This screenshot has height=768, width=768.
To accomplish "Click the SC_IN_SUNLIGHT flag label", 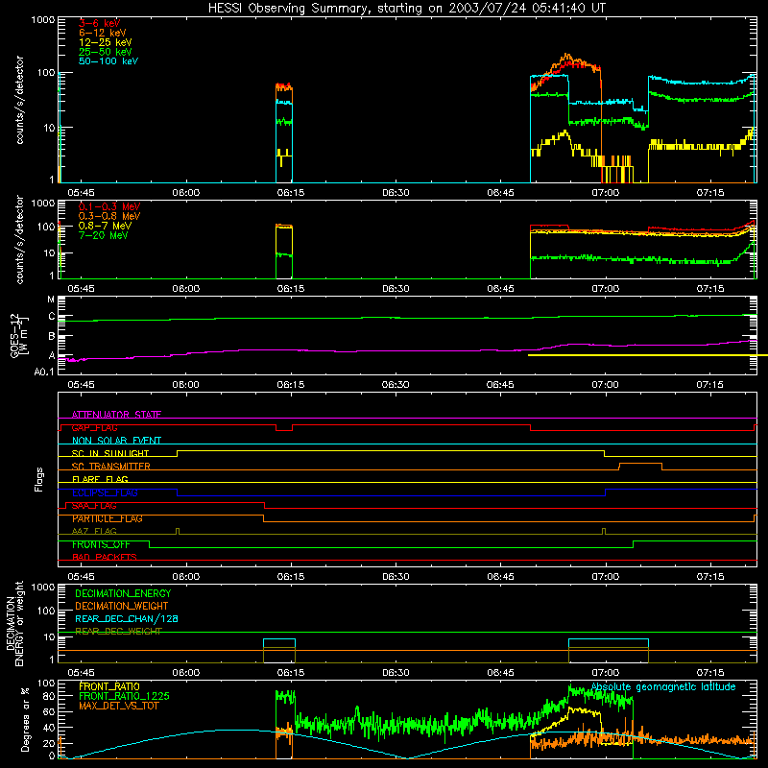I will coord(110,453).
